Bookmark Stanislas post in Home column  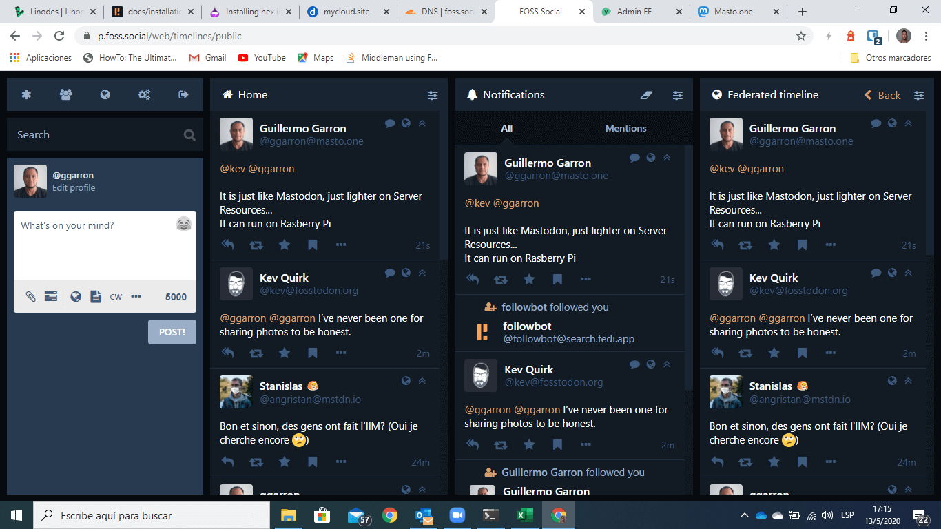click(x=313, y=461)
